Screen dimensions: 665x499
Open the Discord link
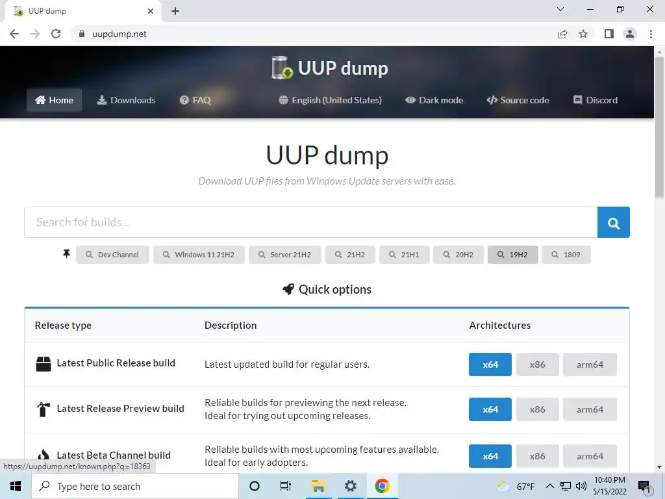[x=596, y=100]
